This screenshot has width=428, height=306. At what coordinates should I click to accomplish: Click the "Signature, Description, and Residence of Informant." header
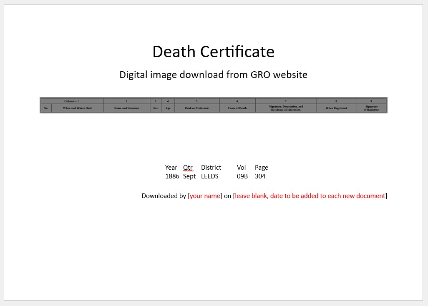coord(286,108)
